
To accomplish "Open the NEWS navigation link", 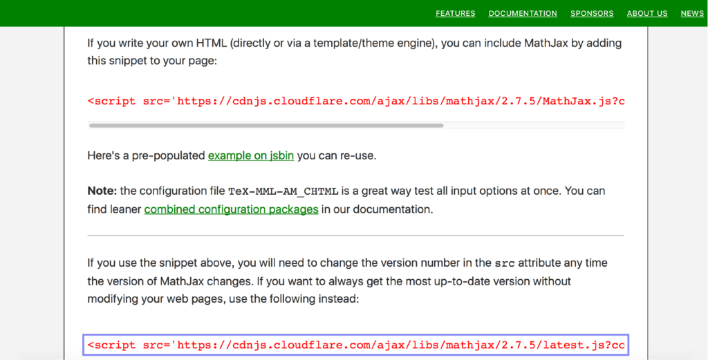I will [692, 14].
